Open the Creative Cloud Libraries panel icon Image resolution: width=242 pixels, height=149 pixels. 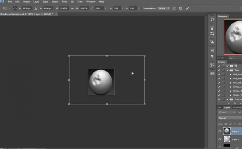[212, 74]
